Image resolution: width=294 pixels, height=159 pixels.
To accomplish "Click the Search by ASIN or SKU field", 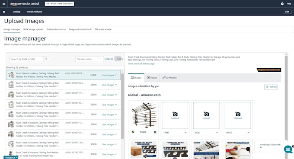I will [26, 59].
